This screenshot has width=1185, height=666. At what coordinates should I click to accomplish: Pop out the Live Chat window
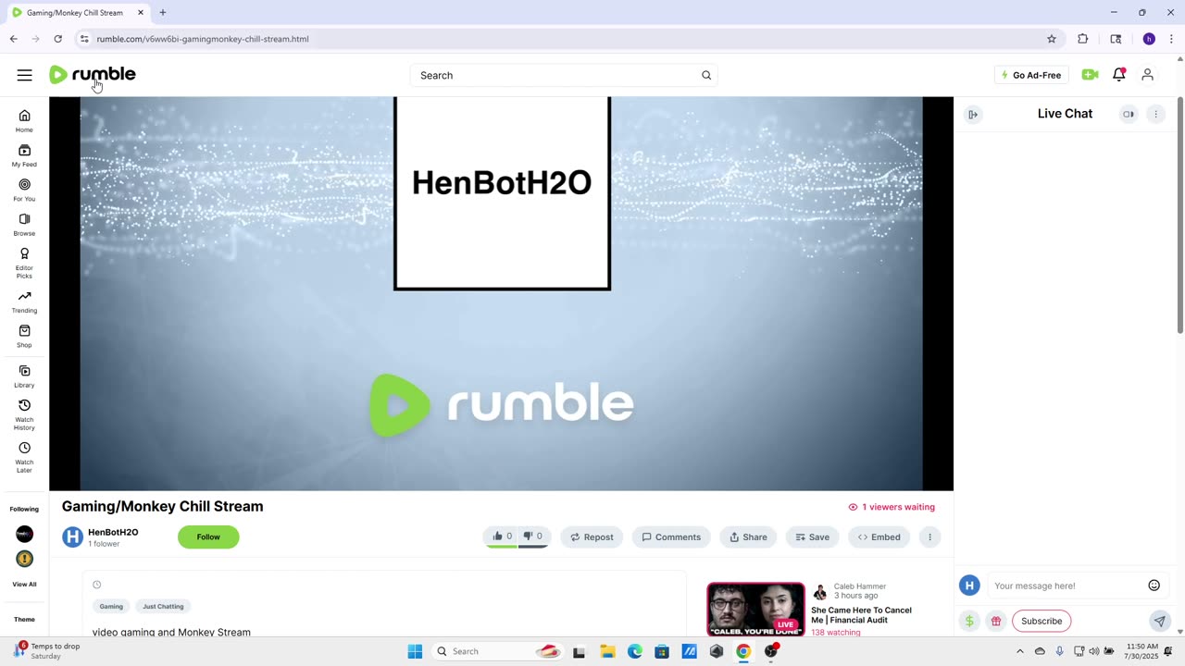(1129, 114)
